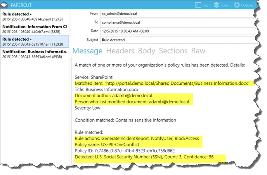Click the Service: SharePoint line

94,77
